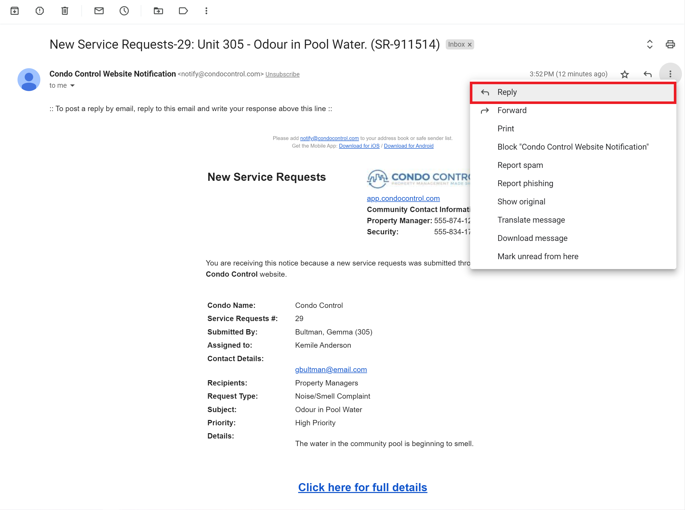Open the Download for Android link
This screenshot has height=510, width=685.
408,146
